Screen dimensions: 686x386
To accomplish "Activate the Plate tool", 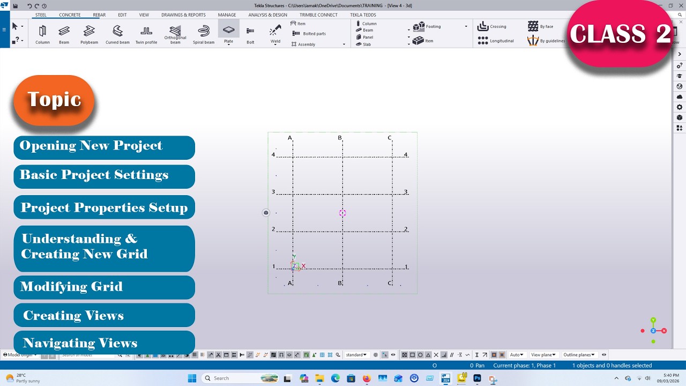I will click(x=229, y=32).
